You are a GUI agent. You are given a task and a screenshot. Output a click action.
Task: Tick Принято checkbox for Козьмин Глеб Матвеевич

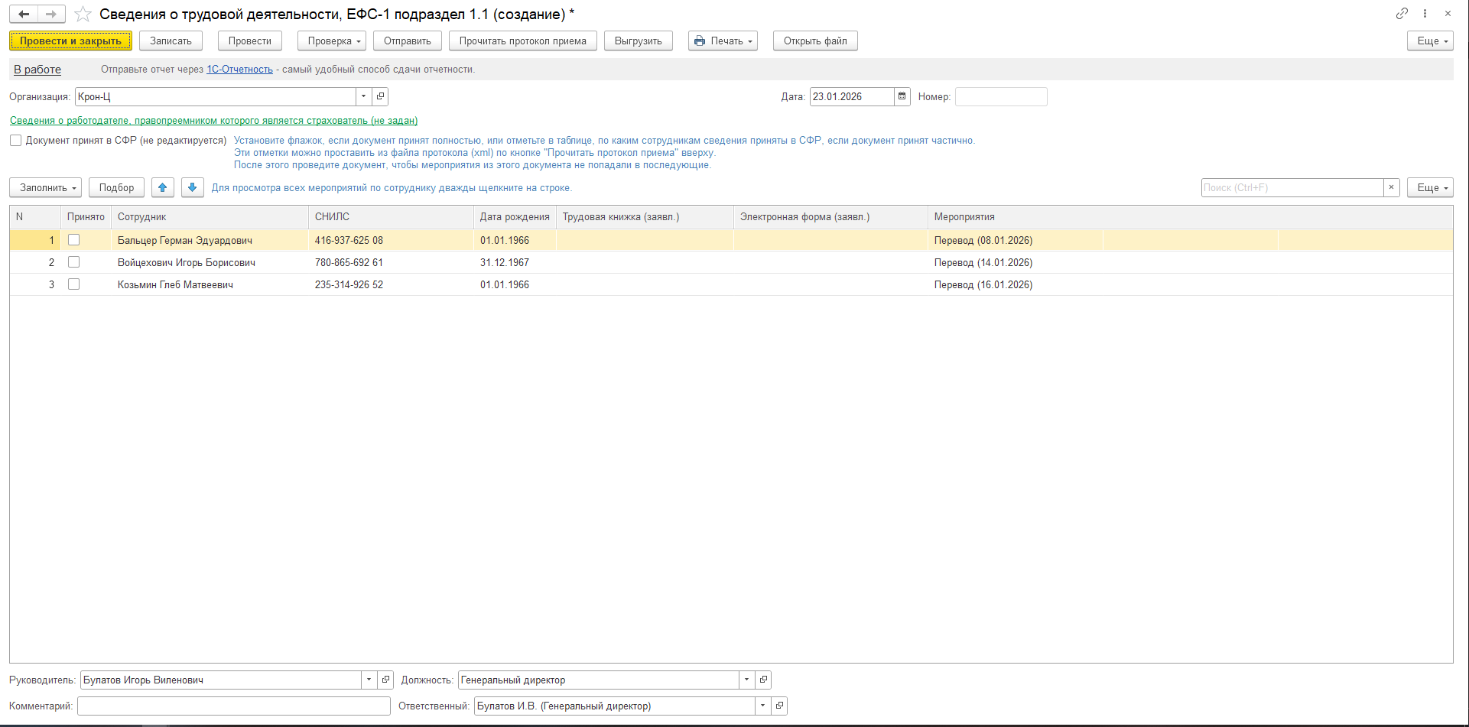[74, 284]
